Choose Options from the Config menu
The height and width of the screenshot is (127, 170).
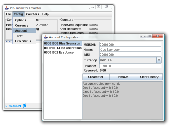tap(24, 20)
